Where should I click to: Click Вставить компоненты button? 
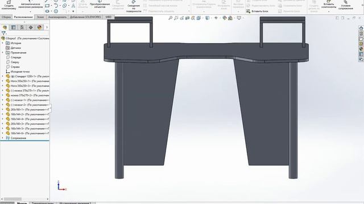[x=329, y=5]
